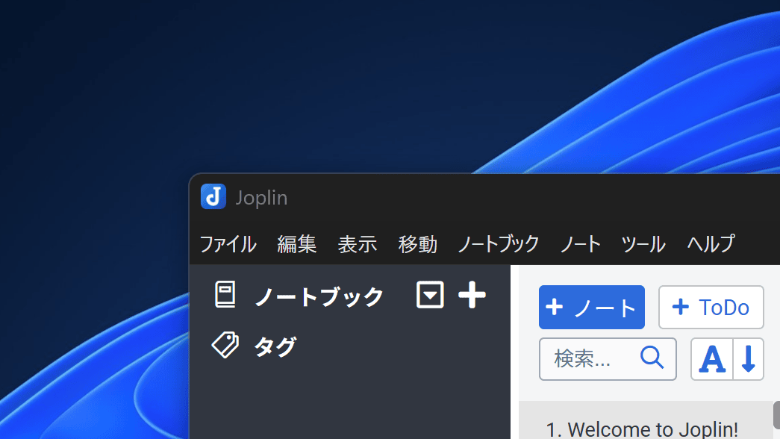Click the 検索 search input field

[x=593, y=358]
